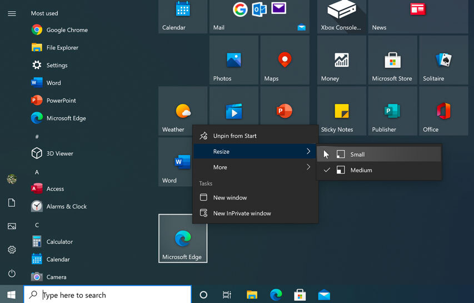Viewport: 474px width, 303px height.
Task: Open Settings from the Most used list
Action: click(49, 65)
